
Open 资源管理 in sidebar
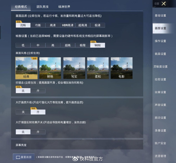click(160, 156)
